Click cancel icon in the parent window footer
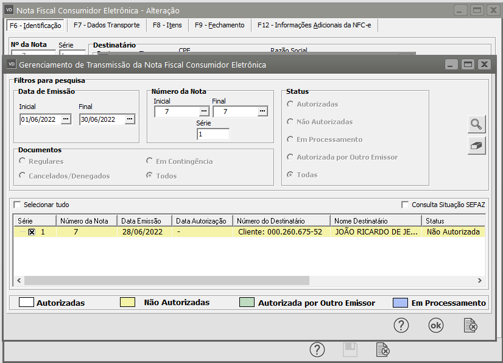503x363 pixels. [382, 350]
